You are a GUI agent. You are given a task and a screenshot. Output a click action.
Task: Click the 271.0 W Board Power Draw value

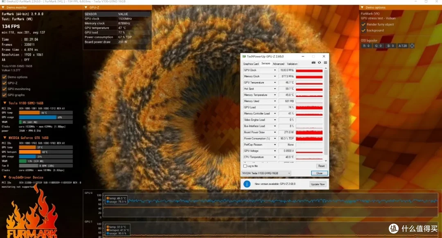(286, 132)
